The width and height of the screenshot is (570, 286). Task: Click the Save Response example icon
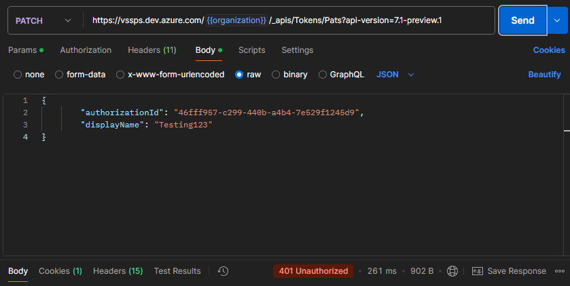coord(478,271)
